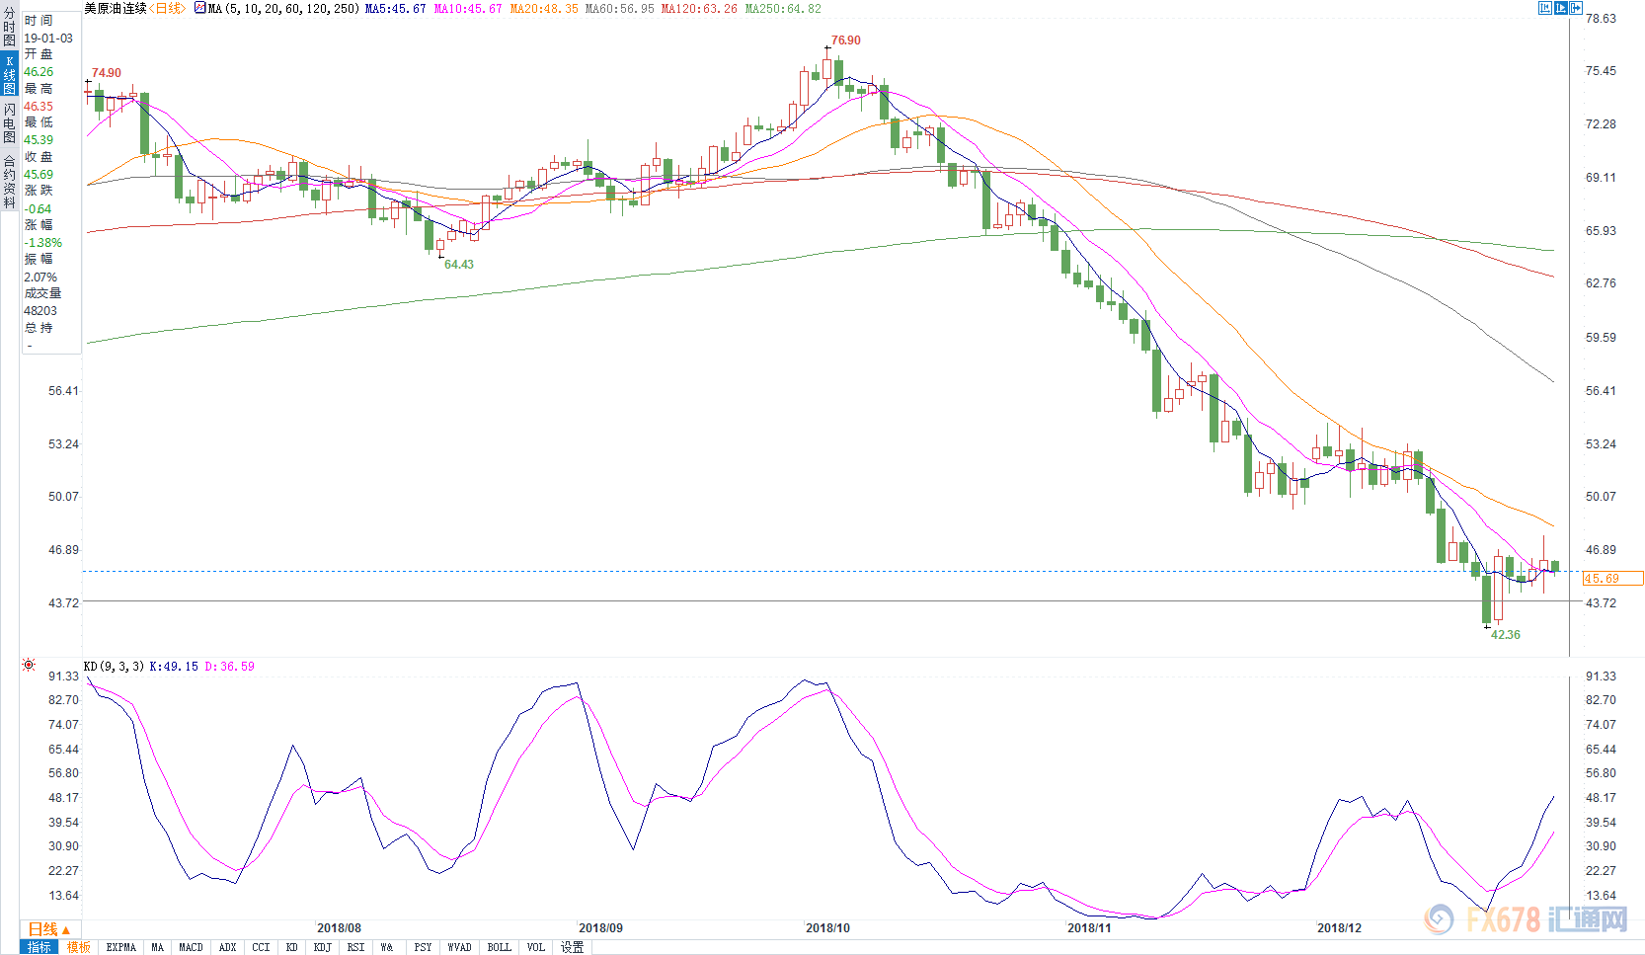Click the MA10:45.67 value
Screen dimensions: 1645x955
[x=468, y=8]
